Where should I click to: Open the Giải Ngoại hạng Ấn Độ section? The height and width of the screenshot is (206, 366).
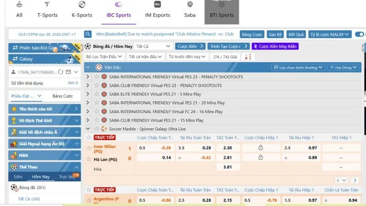coord(44,144)
